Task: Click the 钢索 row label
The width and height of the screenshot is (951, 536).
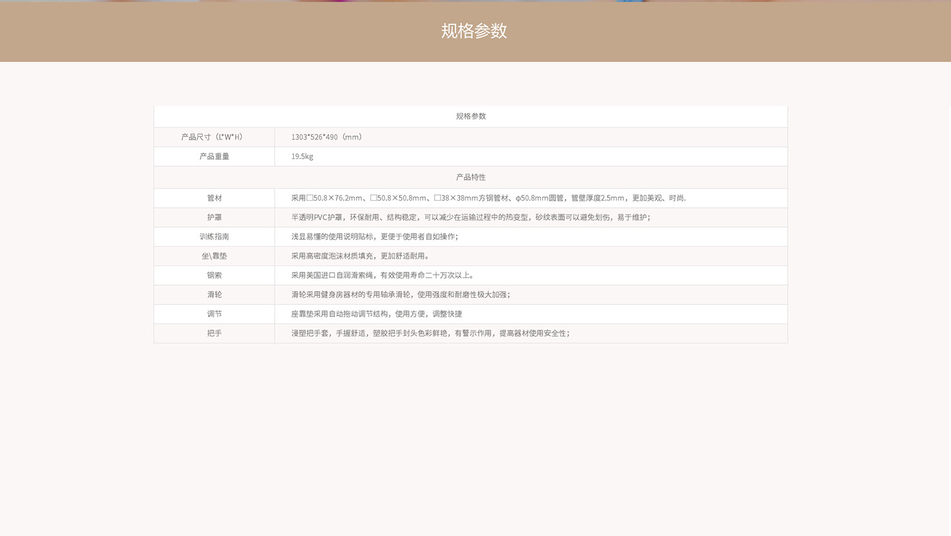Action: pyautogui.click(x=214, y=275)
